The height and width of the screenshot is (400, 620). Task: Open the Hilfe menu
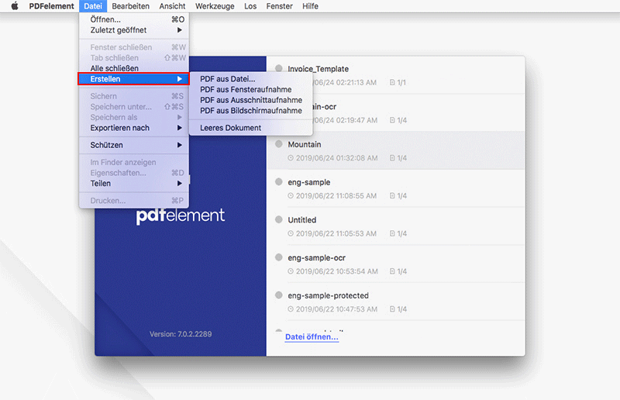pyautogui.click(x=310, y=6)
